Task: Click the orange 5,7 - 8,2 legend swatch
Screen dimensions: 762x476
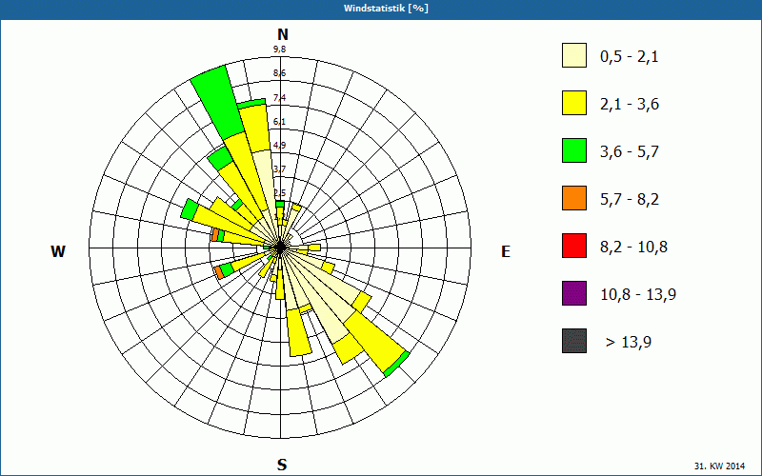Action: pos(574,198)
